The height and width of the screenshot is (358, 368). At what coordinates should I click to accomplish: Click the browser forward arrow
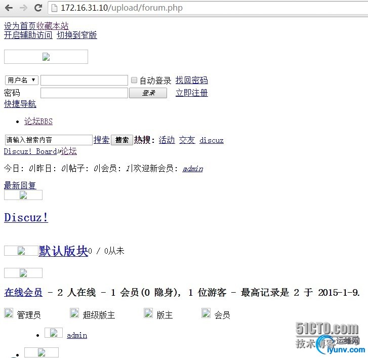coord(23,8)
